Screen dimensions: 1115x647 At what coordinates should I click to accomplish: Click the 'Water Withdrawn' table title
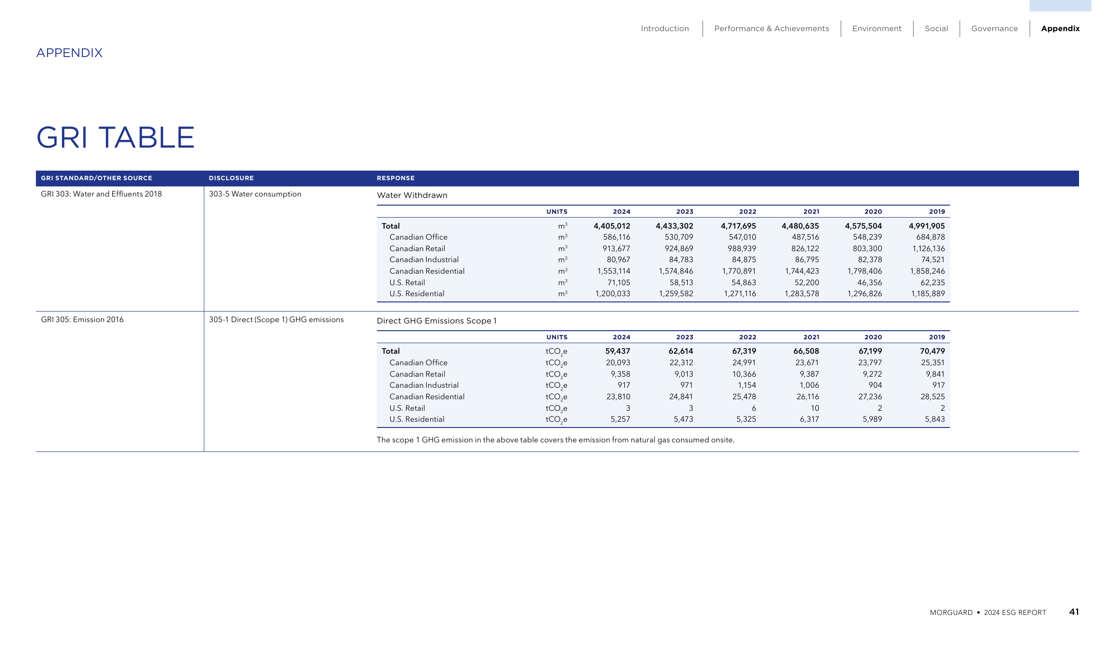412,196
